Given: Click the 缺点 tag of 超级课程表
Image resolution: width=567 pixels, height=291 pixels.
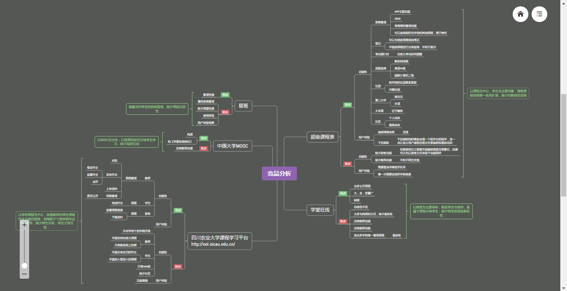Looking at the screenshot, I should click(348, 163).
